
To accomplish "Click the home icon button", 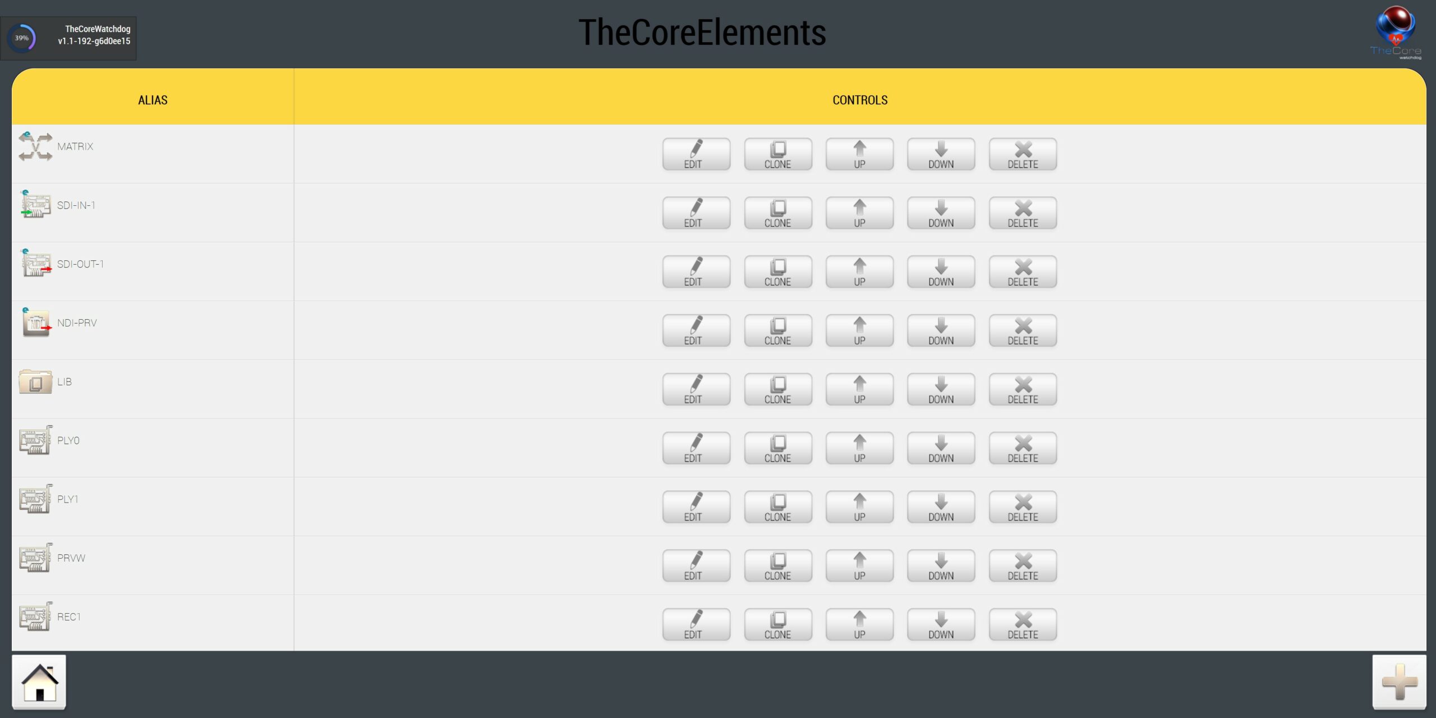I will [39, 682].
